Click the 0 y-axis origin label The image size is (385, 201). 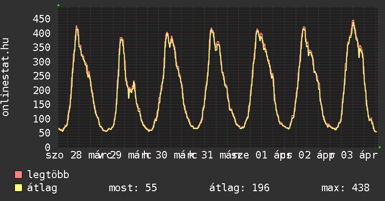click(47, 147)
